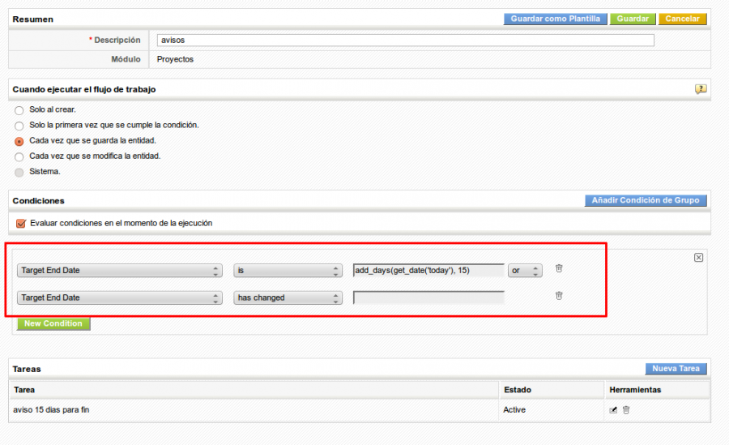Delete the first Target End Date condition
Viewport: 729px width, 445px height.
(559, 268)
